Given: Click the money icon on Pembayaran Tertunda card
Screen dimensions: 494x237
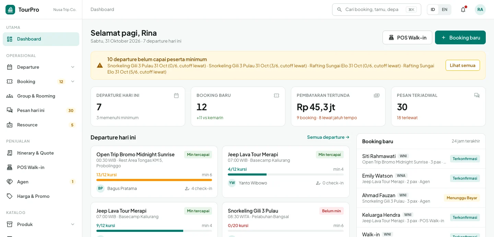Looking at the screenshot, I should 377,95.
